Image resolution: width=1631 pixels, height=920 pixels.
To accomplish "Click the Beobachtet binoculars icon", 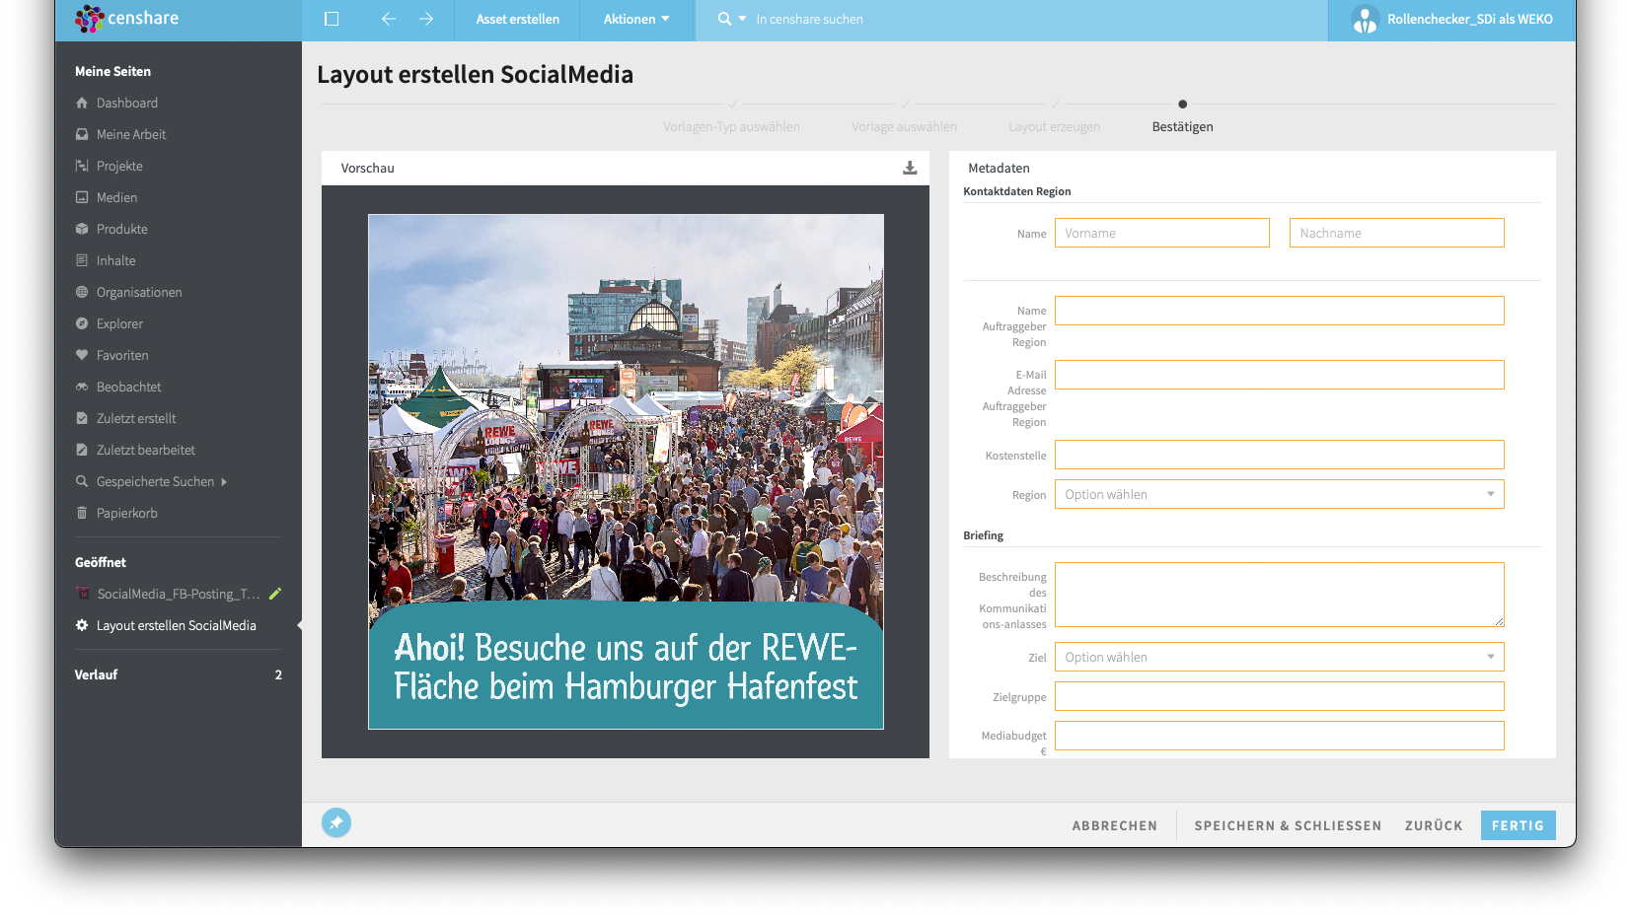I will [82, 387].
